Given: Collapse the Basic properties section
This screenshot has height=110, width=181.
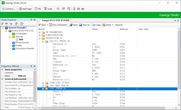Looking at the screenshot, I should pos(2,69).
